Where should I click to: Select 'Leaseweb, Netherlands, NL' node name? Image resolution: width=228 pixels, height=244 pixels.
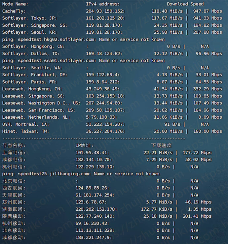point(36,117)
